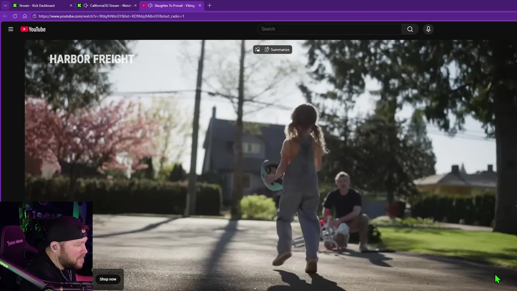View site info lock icon in address bar
Screen dimensions: 517x291
pyautogui.click(x=35, y=16)
